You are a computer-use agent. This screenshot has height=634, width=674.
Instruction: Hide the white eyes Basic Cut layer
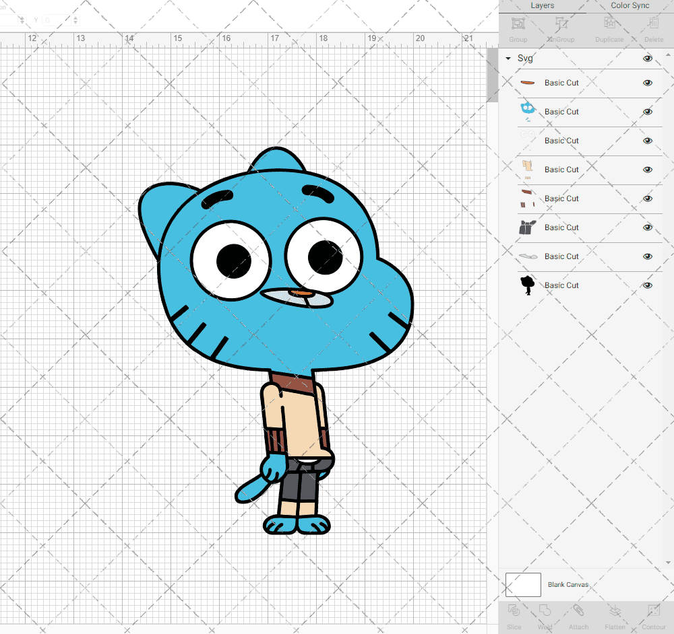(647, 141)
